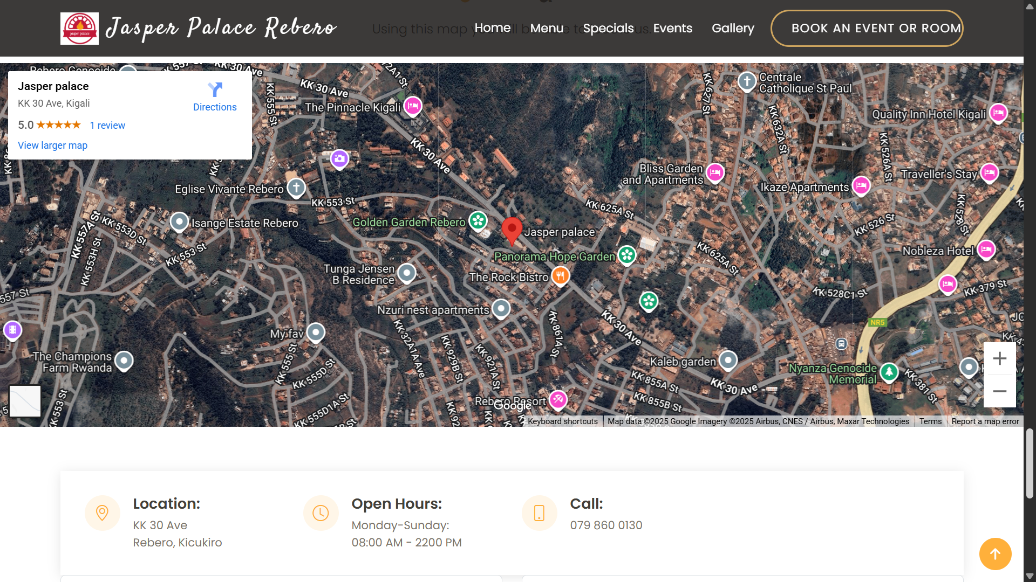Screen dimensions: 1036x582
Task: Click the purple marker at left map edge
Action: click(12, 330)
